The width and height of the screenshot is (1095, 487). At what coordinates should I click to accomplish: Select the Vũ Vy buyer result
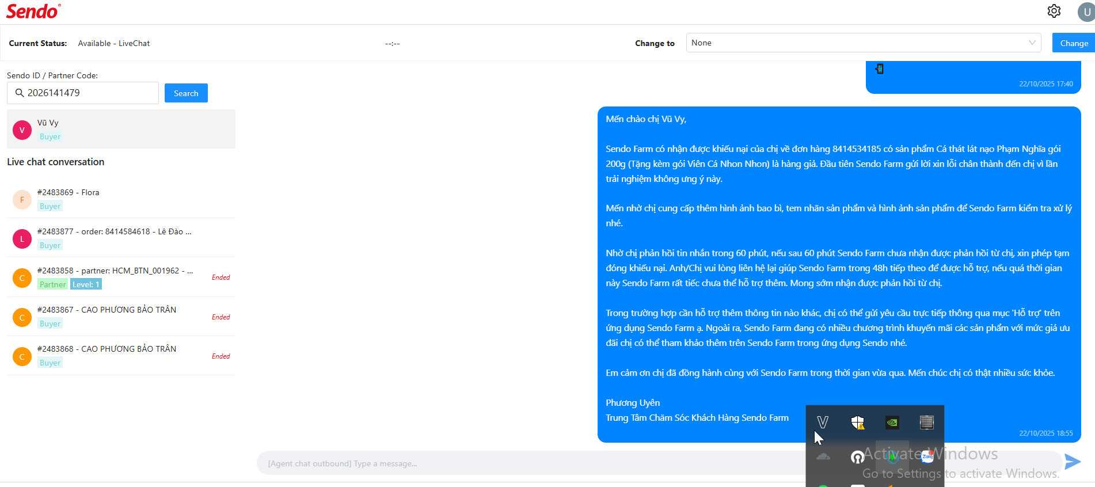(x=121, y=130)
